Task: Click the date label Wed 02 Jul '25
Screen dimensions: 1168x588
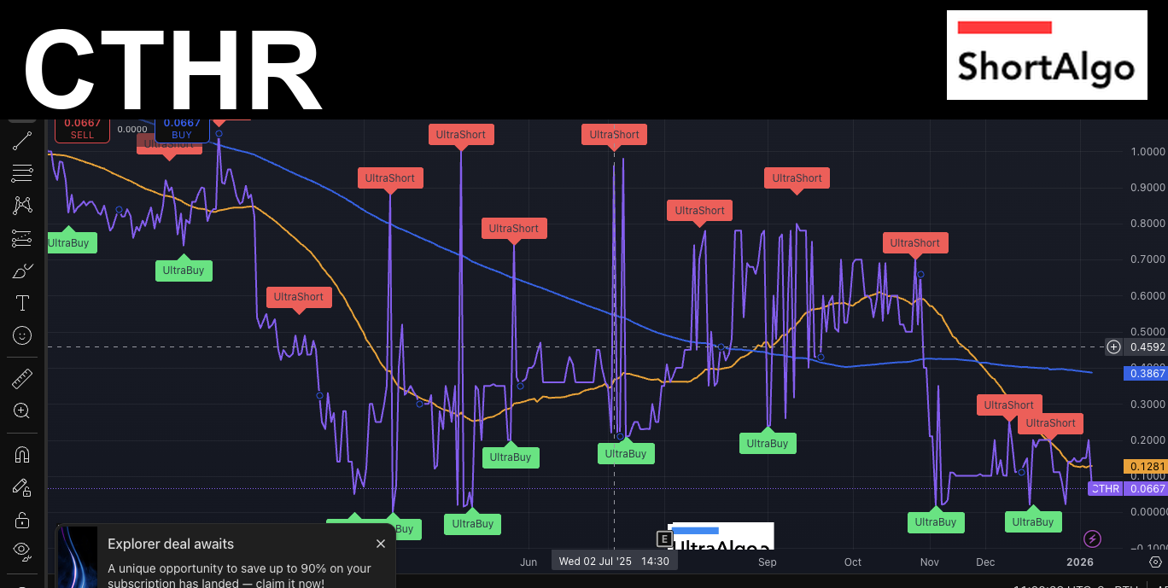Action: click(615, 562)
